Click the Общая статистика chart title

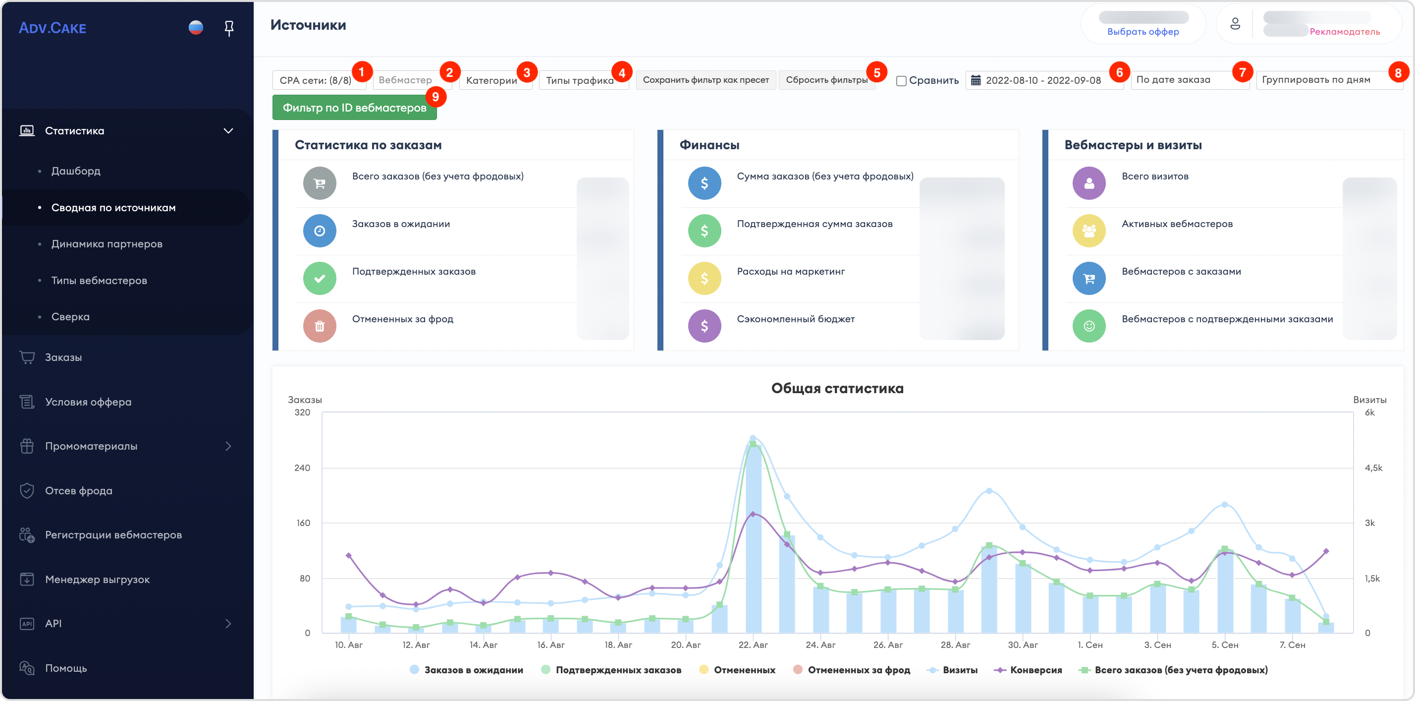837,388
